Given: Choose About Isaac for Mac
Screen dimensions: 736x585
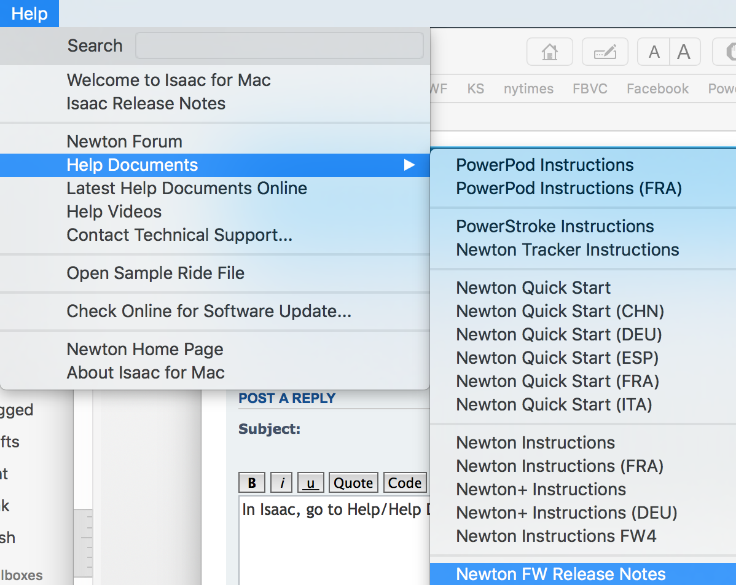Looking at the screenshot, I should pyautogui.click(x=215, y=373).
